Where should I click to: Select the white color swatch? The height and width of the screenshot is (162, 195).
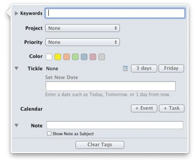click(49, 57)
